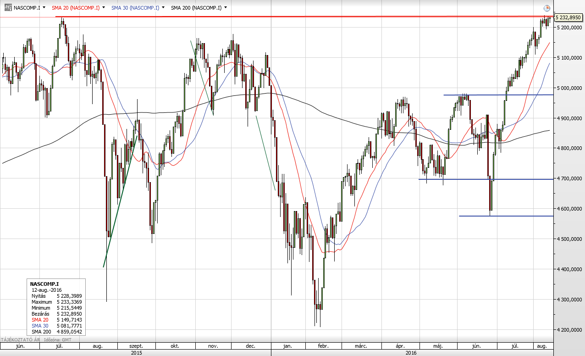Click the 5 100,0000 price axis label
The height and width of the screenshot is (356, 585).
pyautogui.click(x=568, y=58)
